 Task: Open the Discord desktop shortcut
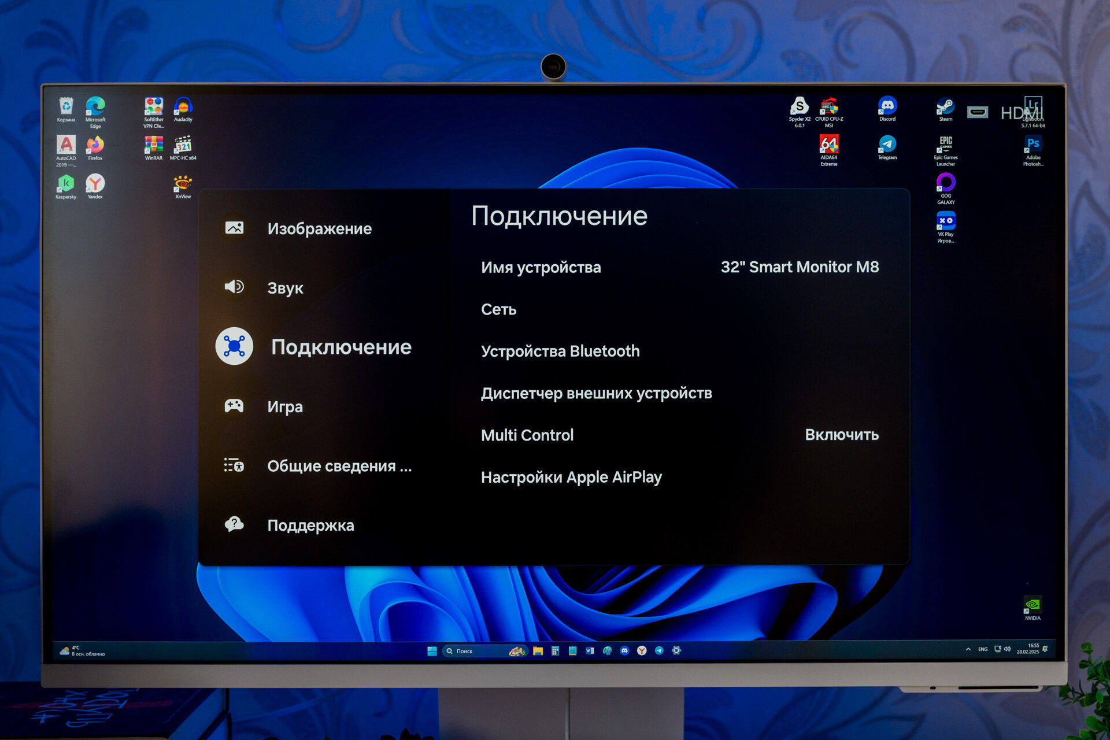887,109
